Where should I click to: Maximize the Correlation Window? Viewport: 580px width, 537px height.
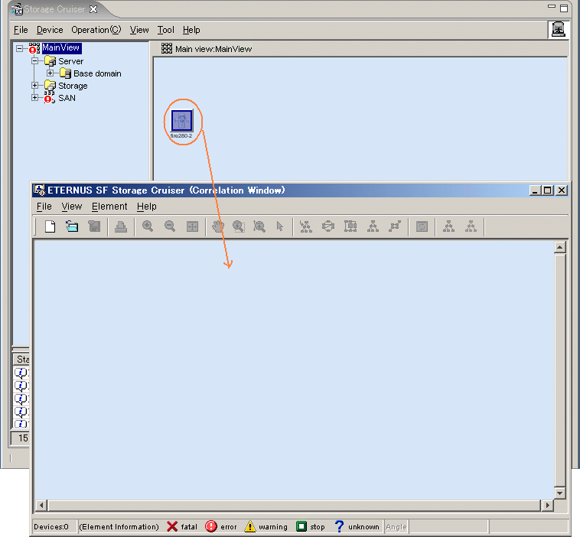tap(548, 190)
